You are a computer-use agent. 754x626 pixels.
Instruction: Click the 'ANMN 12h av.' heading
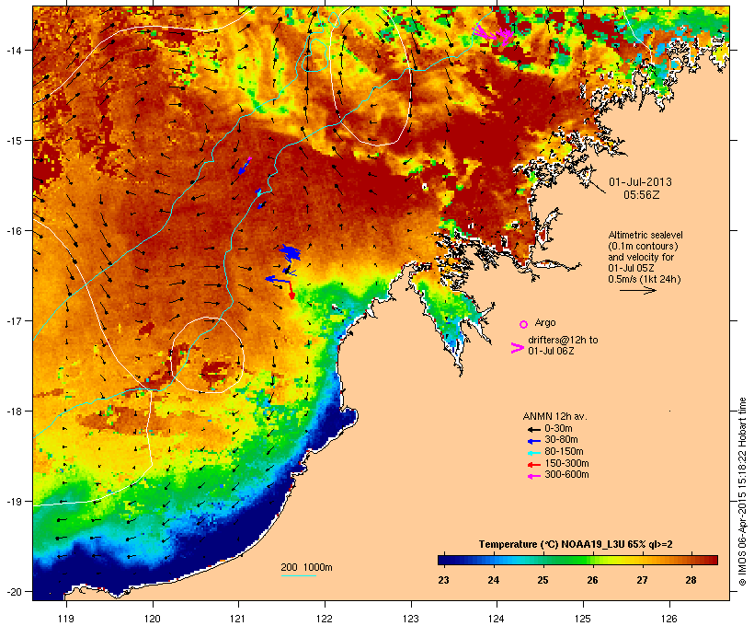coord(554,416)
